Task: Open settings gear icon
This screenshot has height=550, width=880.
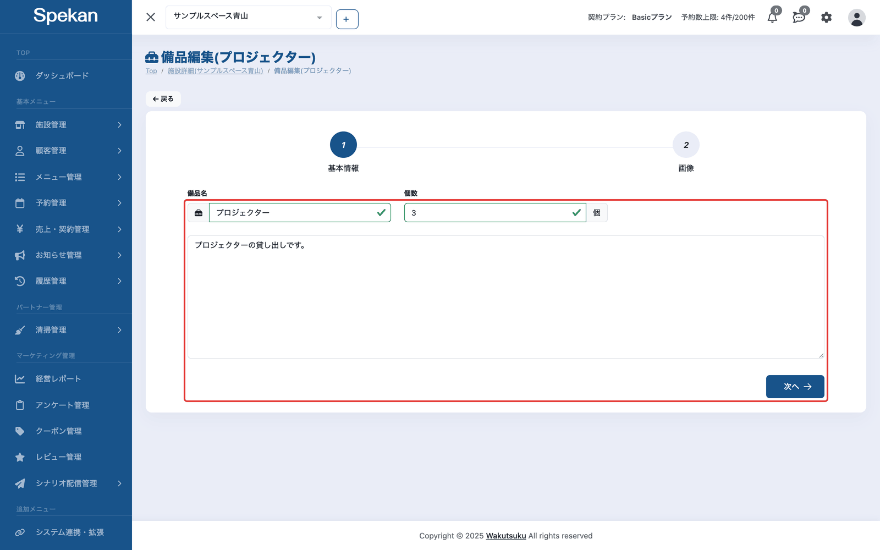Action: [x=826, y=18]
